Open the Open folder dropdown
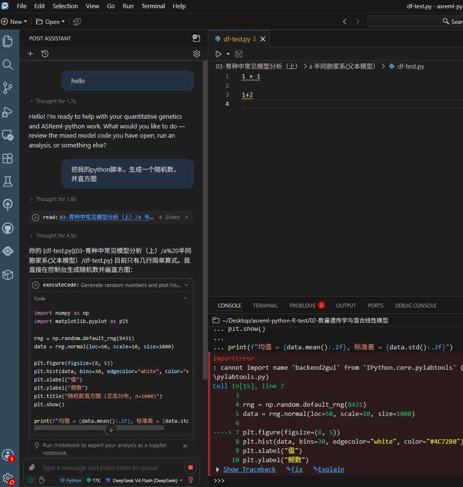 (50, 21)
